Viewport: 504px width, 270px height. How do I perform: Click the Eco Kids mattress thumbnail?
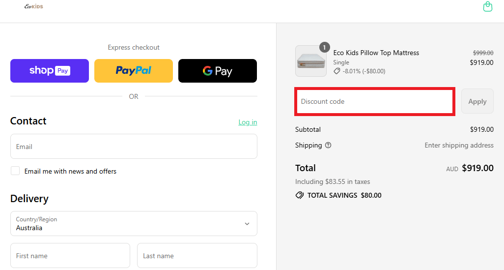click(310, 61)
